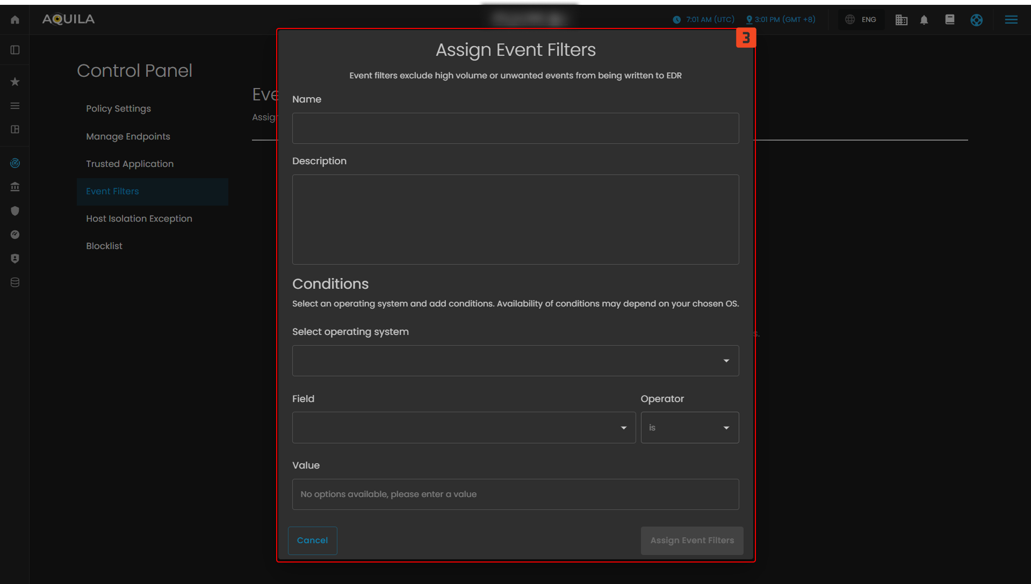1031x584 pixels.
Task: Select Policy Settings in Control Panel menu
Action: click(x=118, y=108)
